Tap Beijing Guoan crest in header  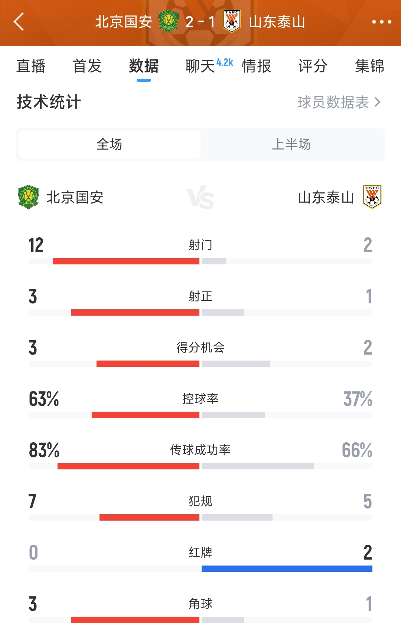tap(169, 21)
